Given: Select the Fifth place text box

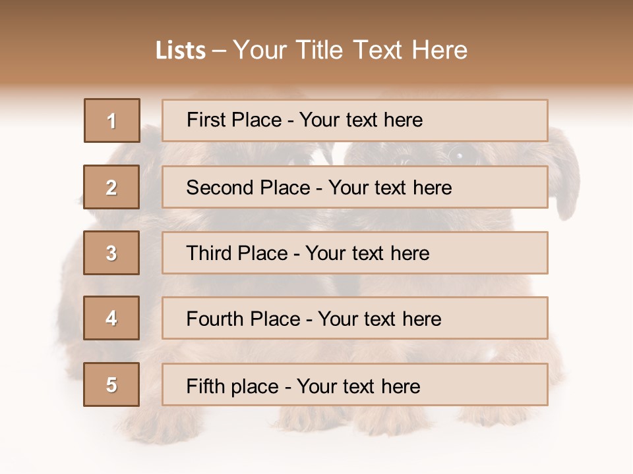Looking at the screenshot, I should click(355, 384).
